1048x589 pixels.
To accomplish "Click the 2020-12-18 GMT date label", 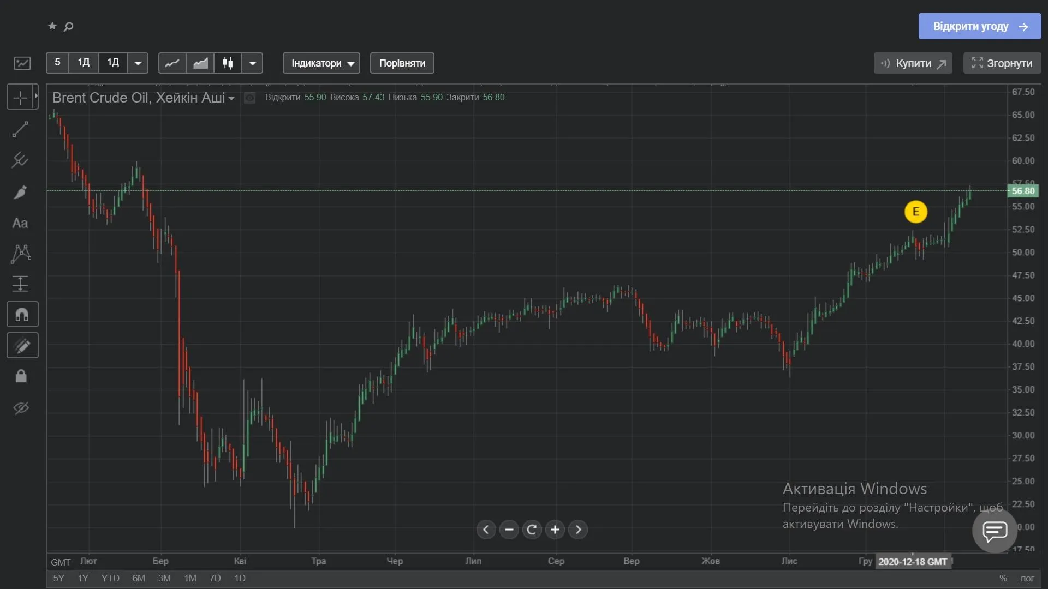I will [913, 562].
